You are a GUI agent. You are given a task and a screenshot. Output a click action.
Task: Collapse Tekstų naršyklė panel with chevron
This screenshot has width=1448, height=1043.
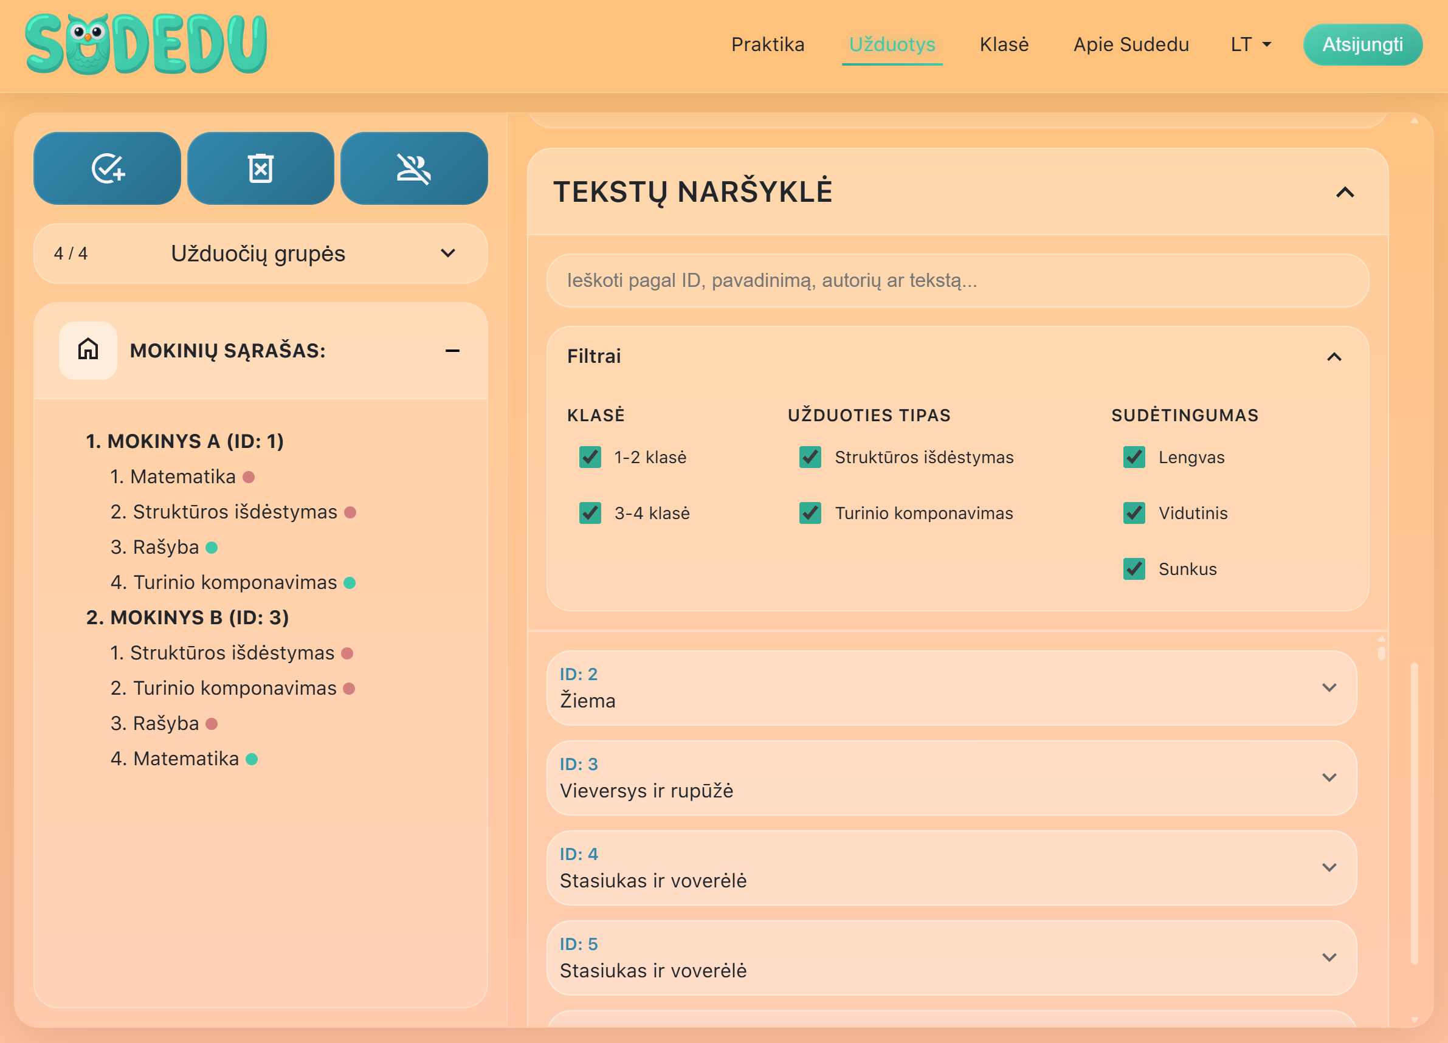[1345, 192]
